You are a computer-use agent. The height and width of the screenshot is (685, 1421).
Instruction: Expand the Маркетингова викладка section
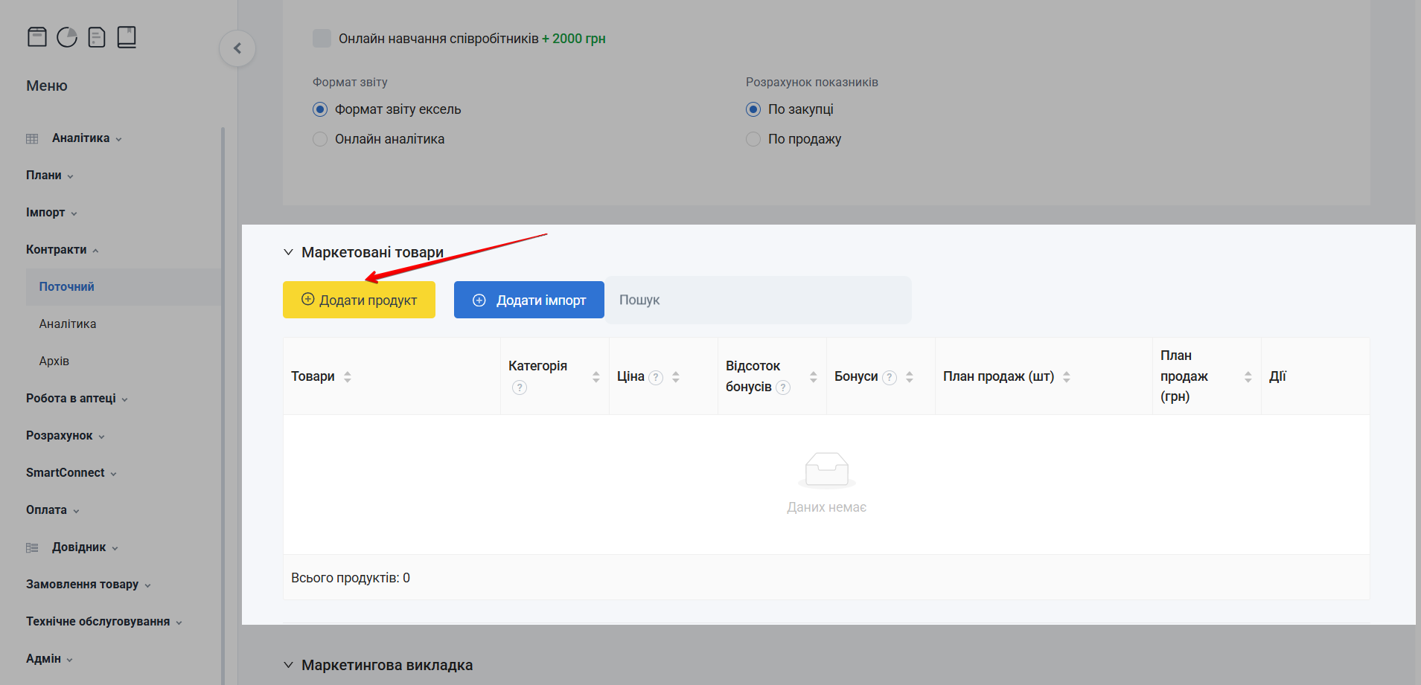pyautogui.click(x=289, y=665)
